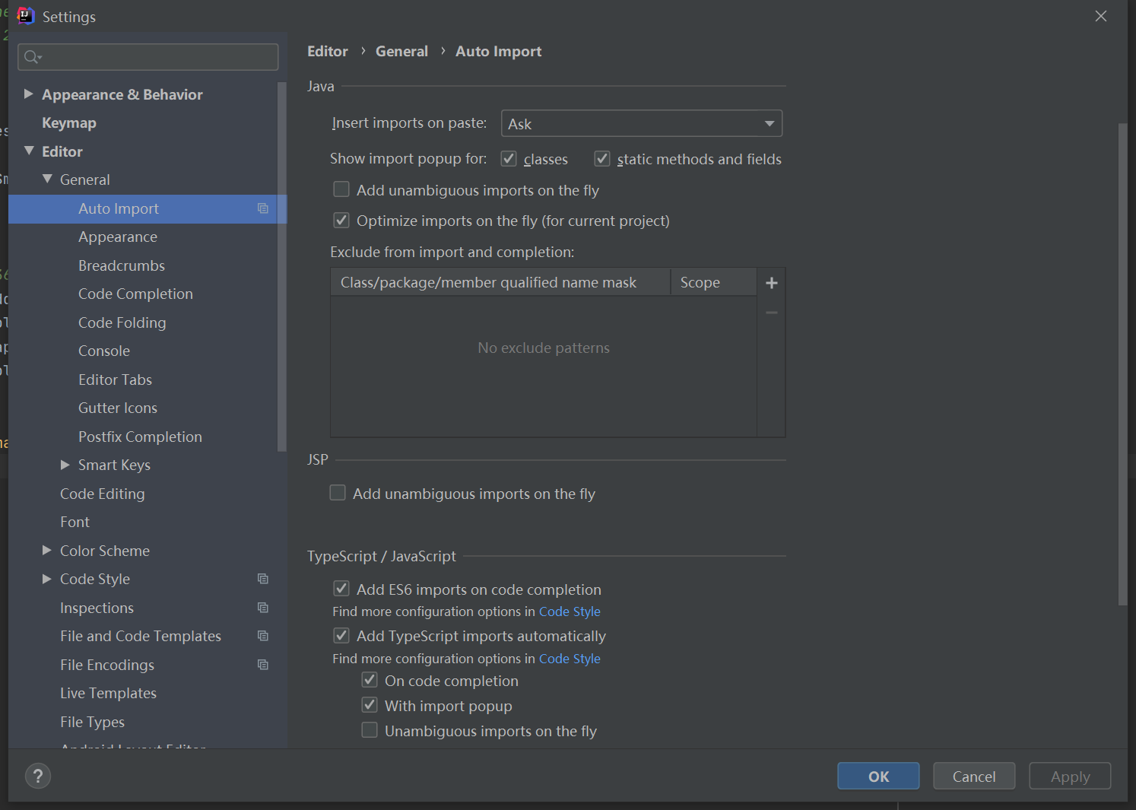Collapse the Editor tree node
This screenshot has width=1136, height=810.
[29, 151]
